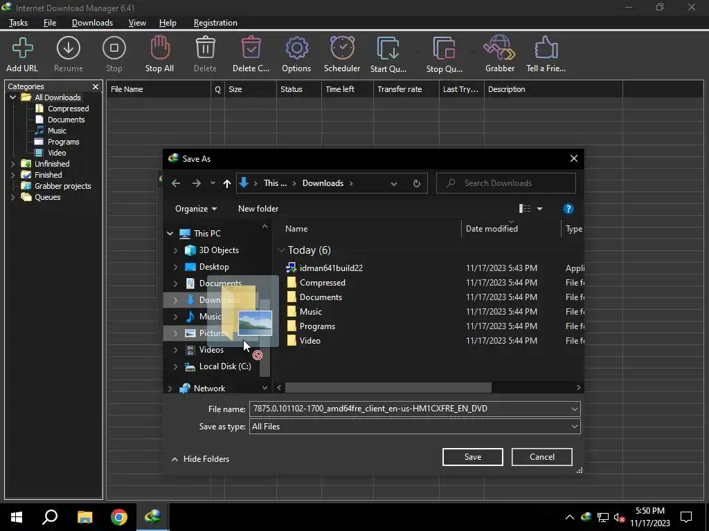The height and width of the screenshot is (531, 709).
Task: Click the Delete Completed icon
Action: click(x=251, y=48)
